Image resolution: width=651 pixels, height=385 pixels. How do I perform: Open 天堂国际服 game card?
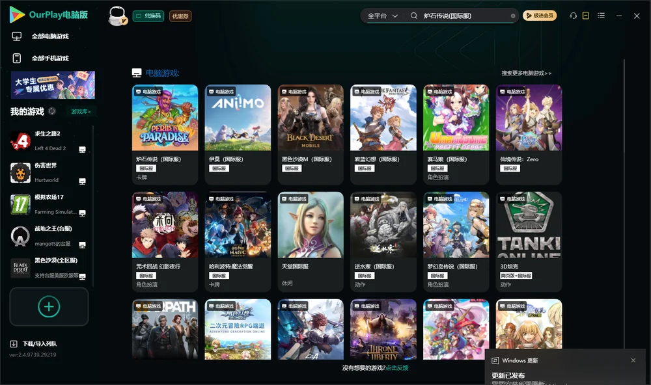[x=311, y=242]
